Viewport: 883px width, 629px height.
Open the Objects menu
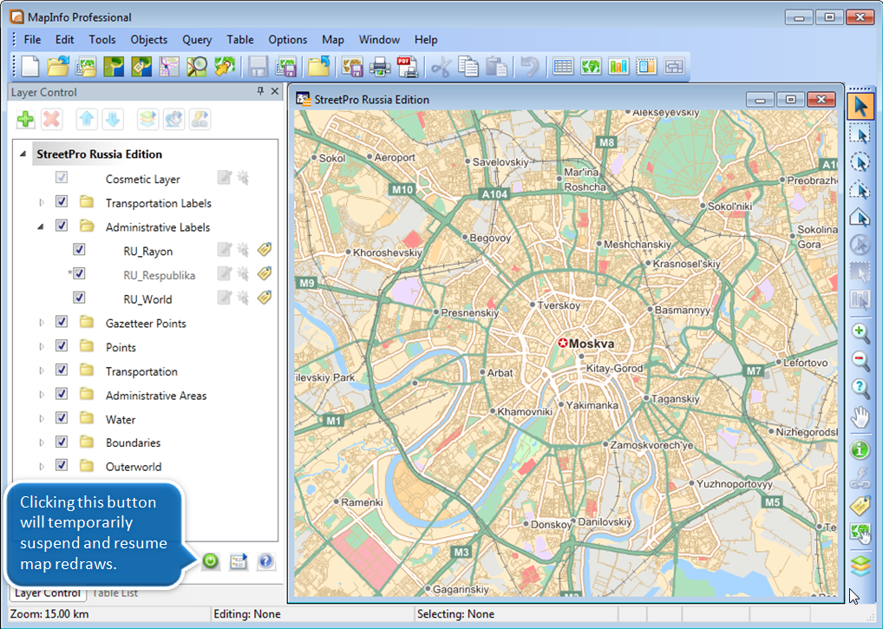click(x=148, y=39)
